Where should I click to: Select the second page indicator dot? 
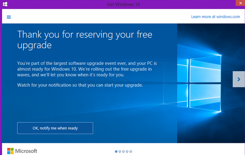point(120,152)
